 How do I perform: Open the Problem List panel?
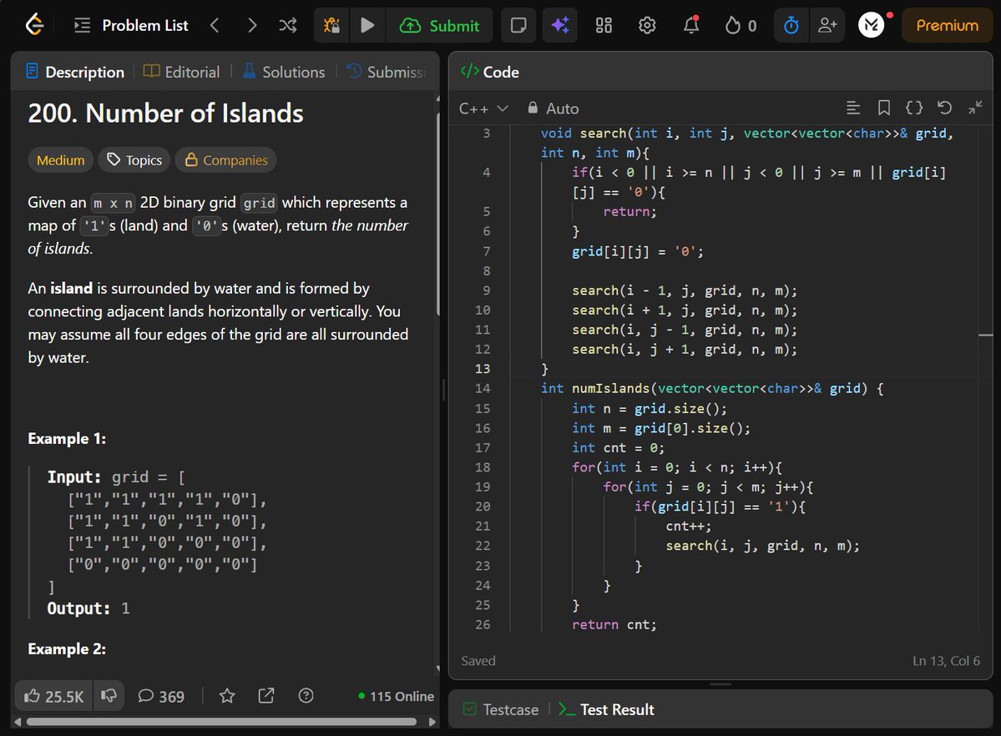pyautogui.click(x=132, y=26)
